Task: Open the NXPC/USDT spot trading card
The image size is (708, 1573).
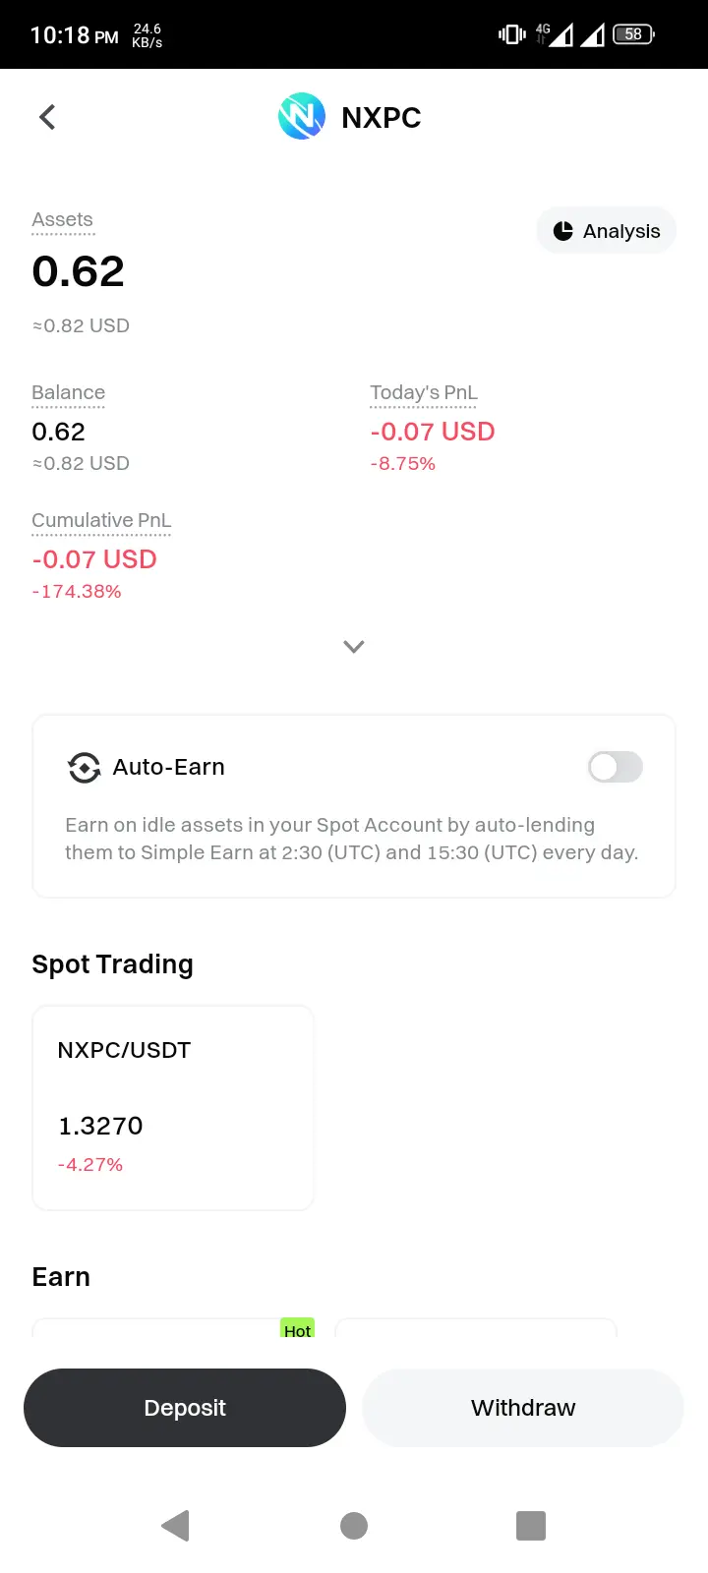Action: click(x=173, y=1108)
